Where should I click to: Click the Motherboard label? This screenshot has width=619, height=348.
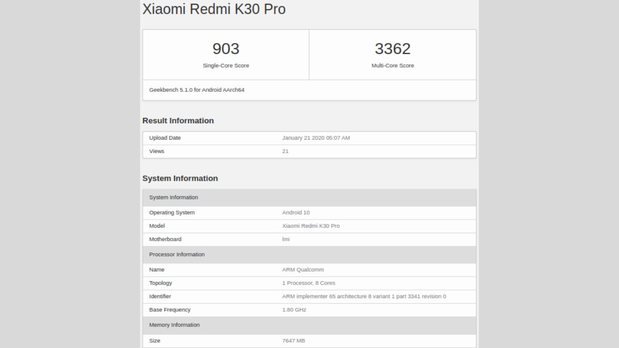[165, 239]
